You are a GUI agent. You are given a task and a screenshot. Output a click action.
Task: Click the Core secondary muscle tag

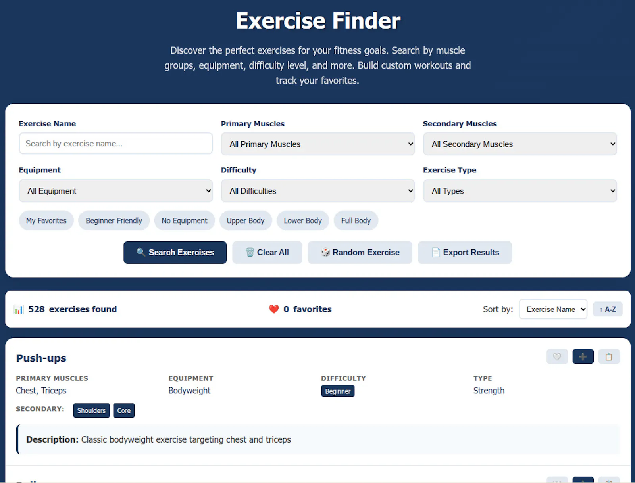[124, 410]
